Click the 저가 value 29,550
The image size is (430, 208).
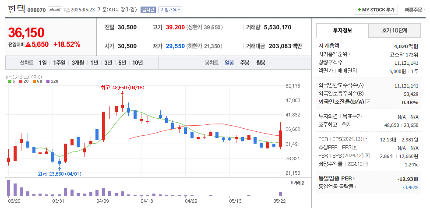point(175,46)
